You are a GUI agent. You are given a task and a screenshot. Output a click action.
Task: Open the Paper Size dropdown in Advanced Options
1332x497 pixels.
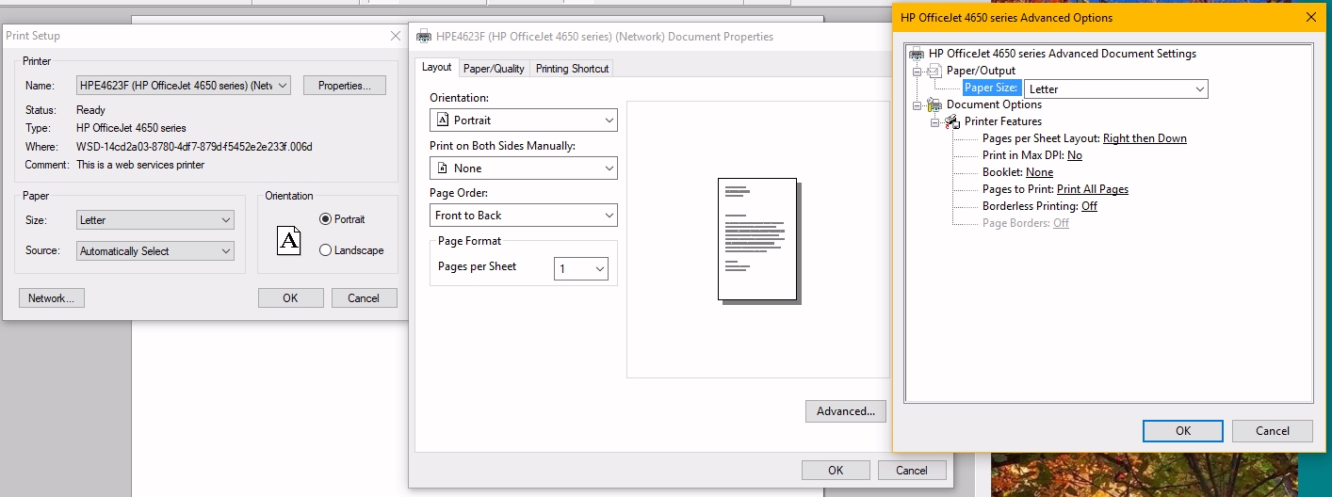1115,89
